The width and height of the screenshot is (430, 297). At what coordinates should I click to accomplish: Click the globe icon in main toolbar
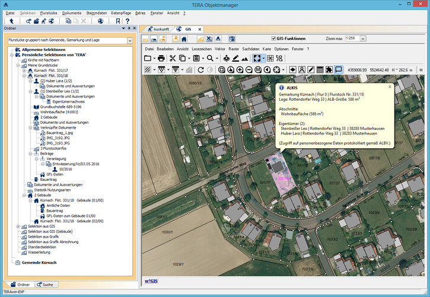coord(100,21)
